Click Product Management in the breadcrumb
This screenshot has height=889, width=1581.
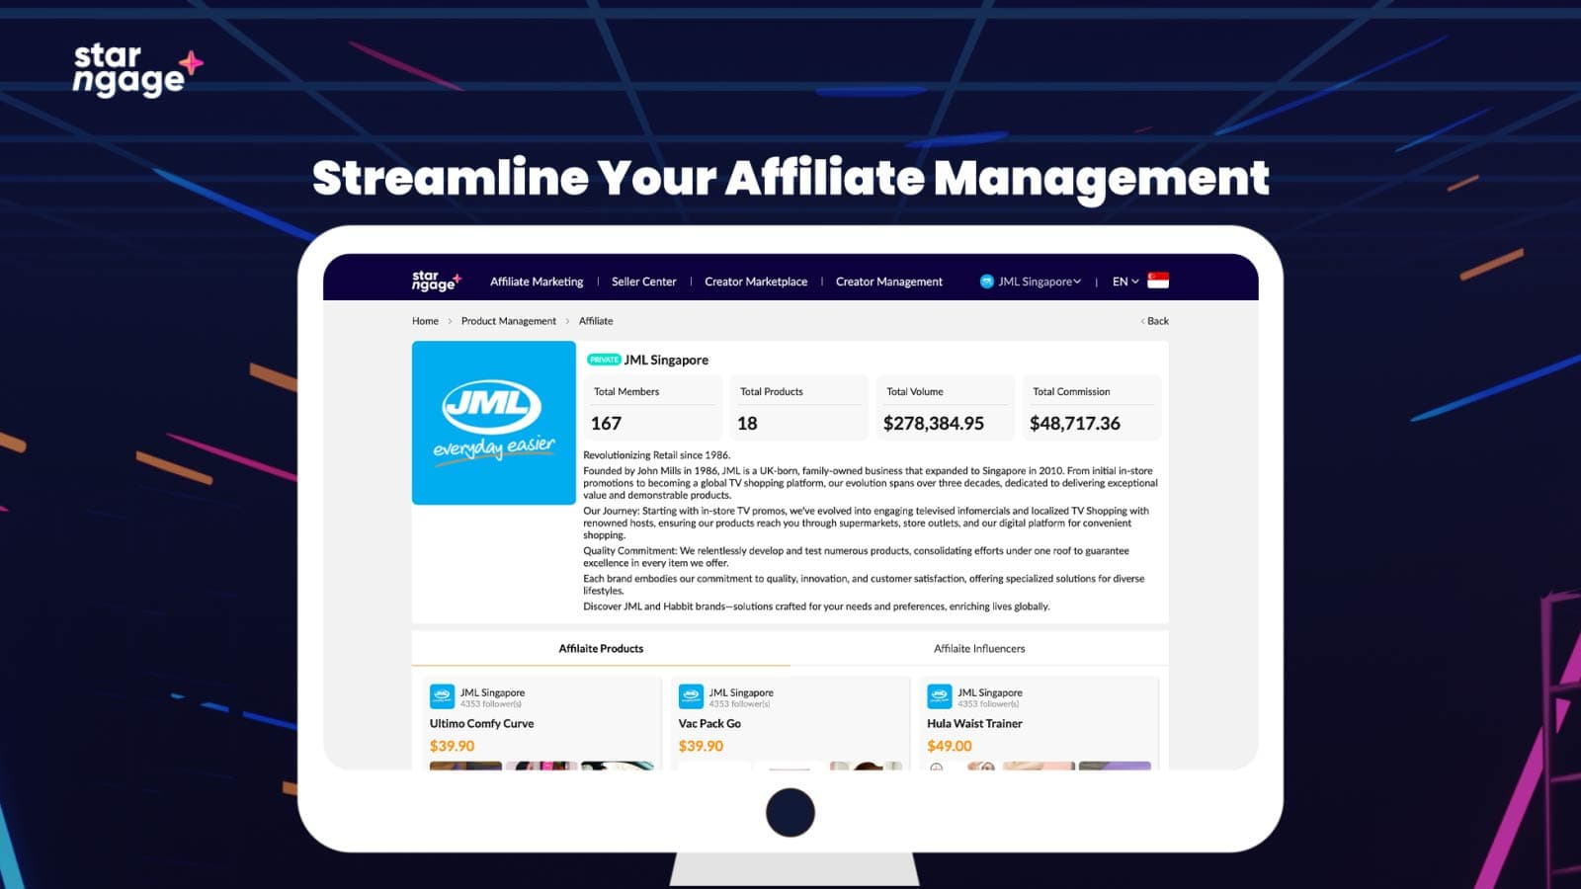tap(508, 321)
